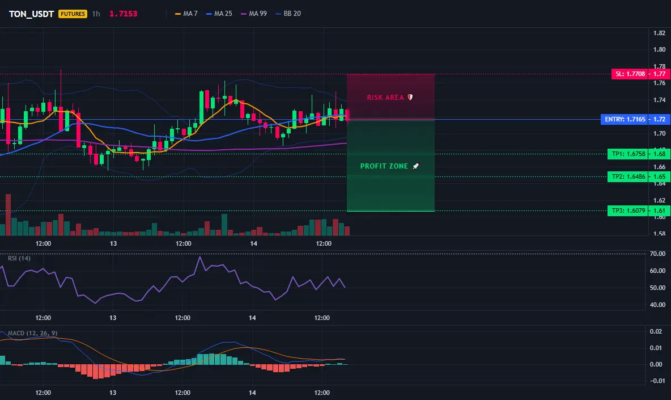Click the 0.01 MACD axis value
The width and height of the screenshot is (671, 400).
pos(656,348)
